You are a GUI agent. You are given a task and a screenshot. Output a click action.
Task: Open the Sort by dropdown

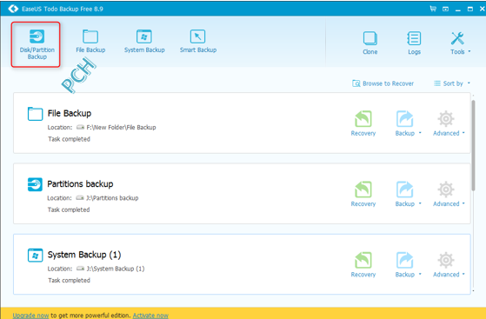[452, 83]
